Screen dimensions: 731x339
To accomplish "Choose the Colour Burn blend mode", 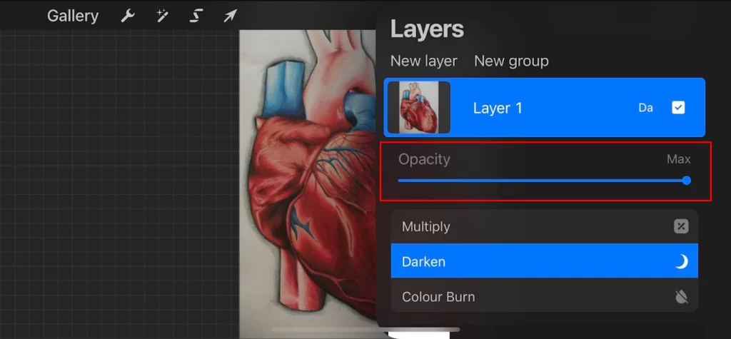I will click(x=544, y=297).
